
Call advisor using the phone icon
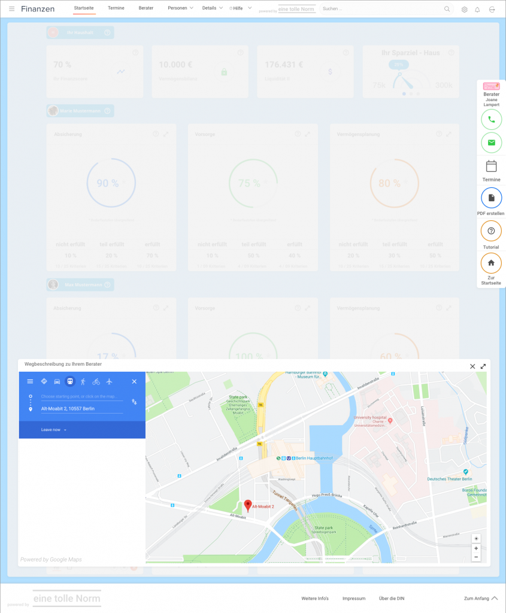click(x=491, y=120)
